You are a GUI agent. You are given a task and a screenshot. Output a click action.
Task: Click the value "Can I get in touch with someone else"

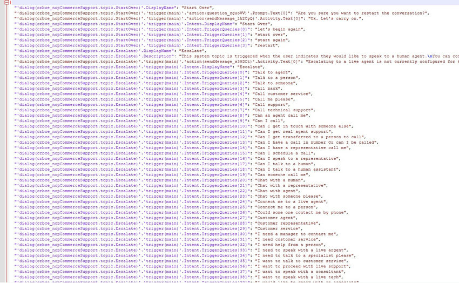(304, 126)
